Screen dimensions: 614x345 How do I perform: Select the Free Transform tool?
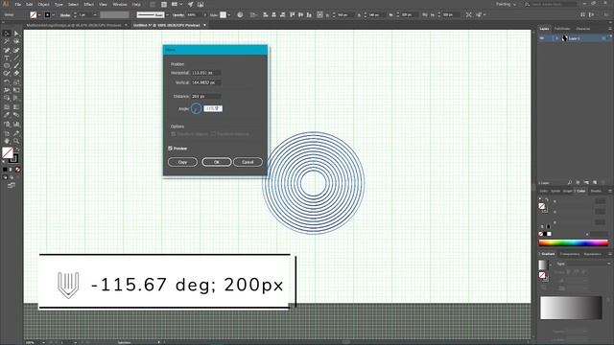(16, 90)
